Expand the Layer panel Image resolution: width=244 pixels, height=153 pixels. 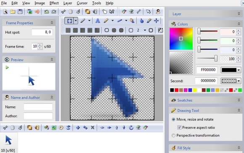239,14
